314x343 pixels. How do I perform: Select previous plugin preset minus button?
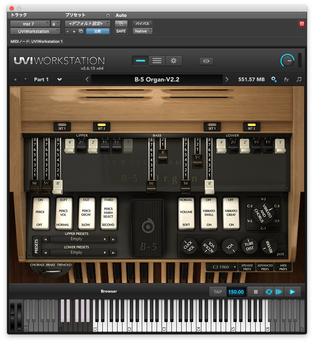tap(67, 32)
